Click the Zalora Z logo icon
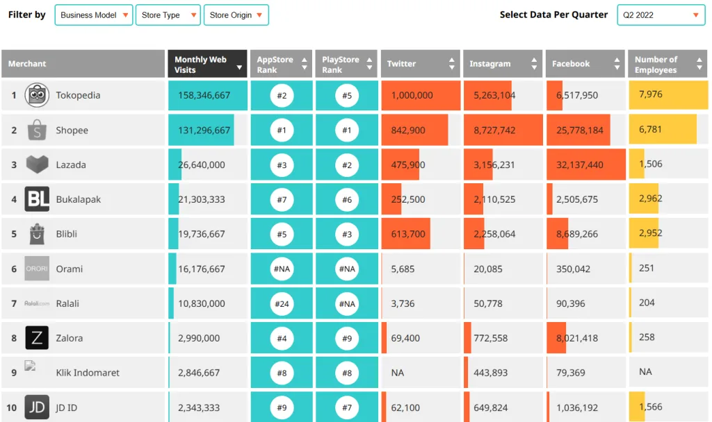The width and height of the screenshot is (712, 422). coord(37,338)
